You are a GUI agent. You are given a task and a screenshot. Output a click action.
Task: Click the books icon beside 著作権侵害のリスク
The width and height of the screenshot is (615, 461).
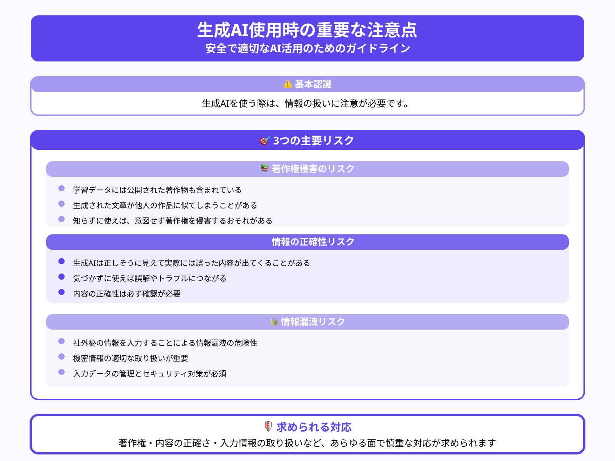click(x=264, y=168)
